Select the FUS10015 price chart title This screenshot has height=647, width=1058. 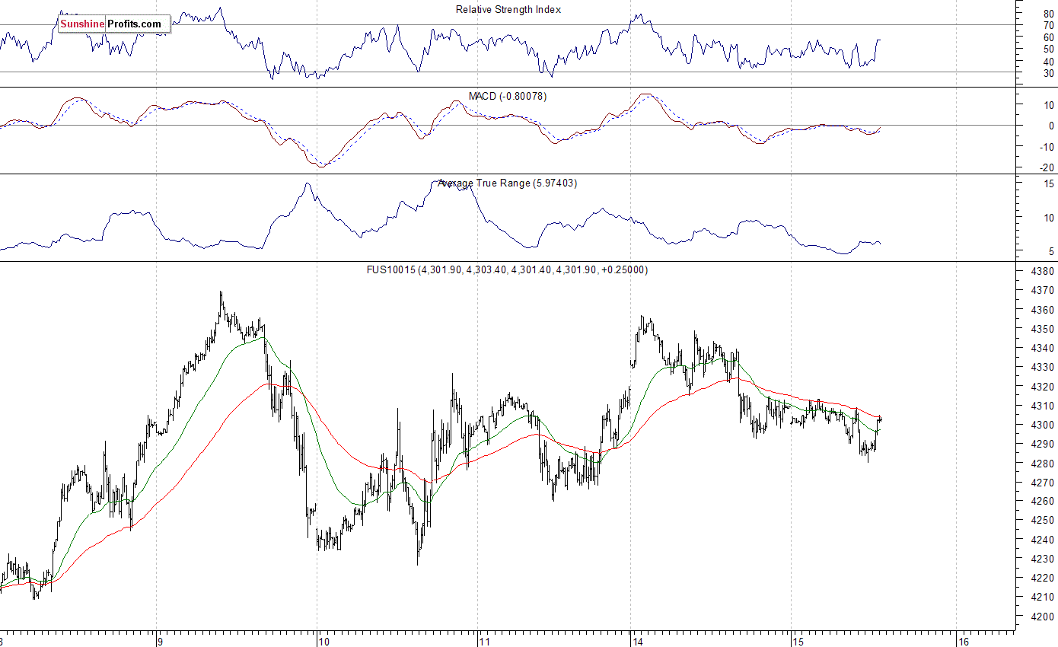508,269
